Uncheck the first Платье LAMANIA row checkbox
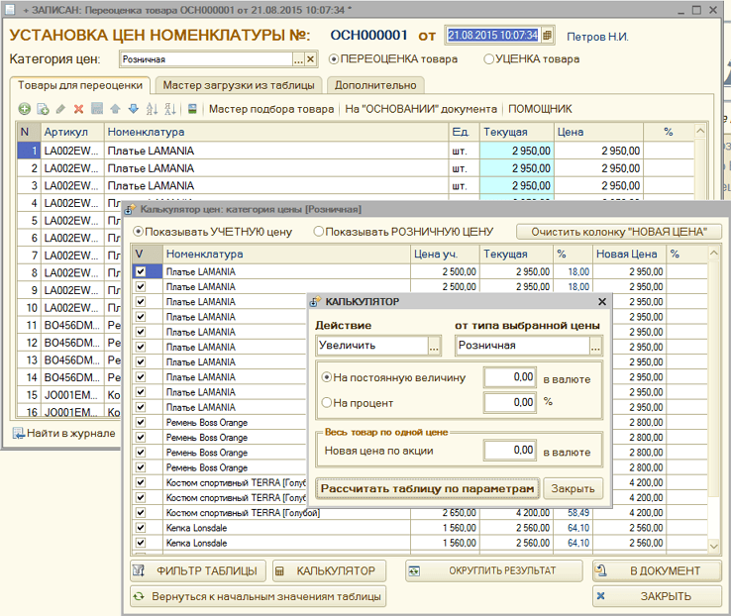This screenshot has width=731, height=616. [x=141, y=272]
